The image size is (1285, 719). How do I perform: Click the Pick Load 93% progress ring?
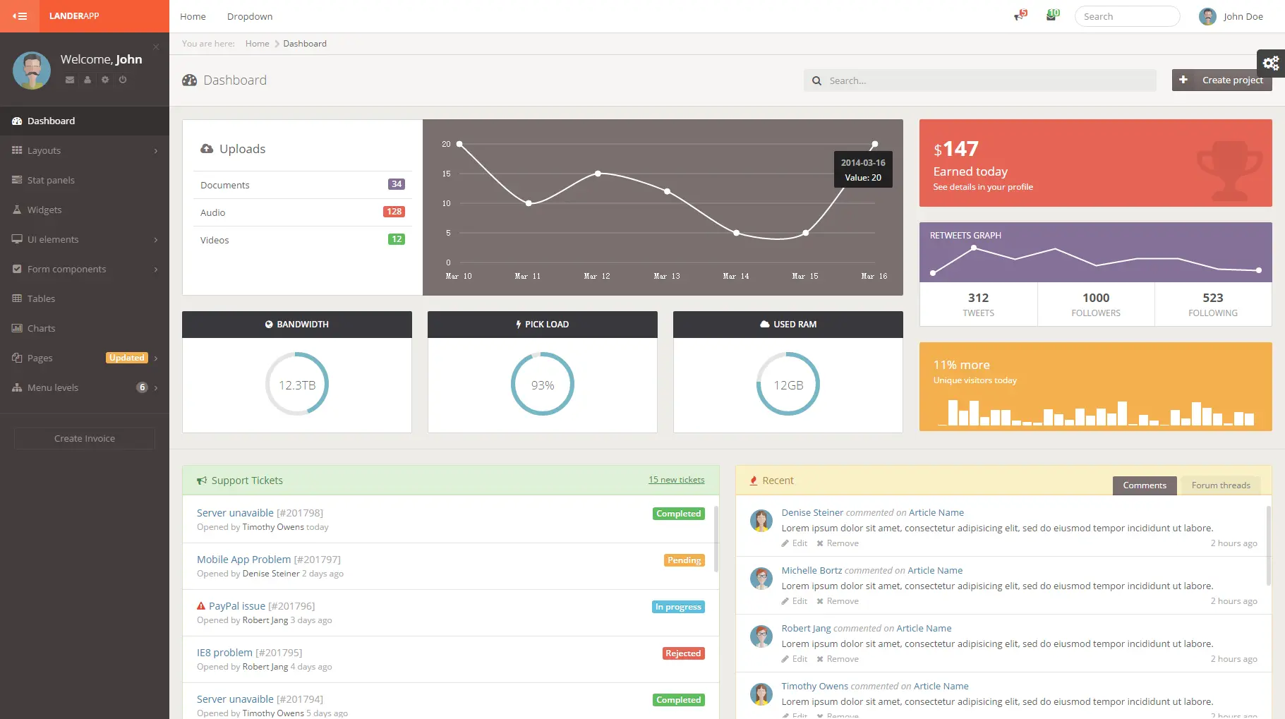(543, 385)
